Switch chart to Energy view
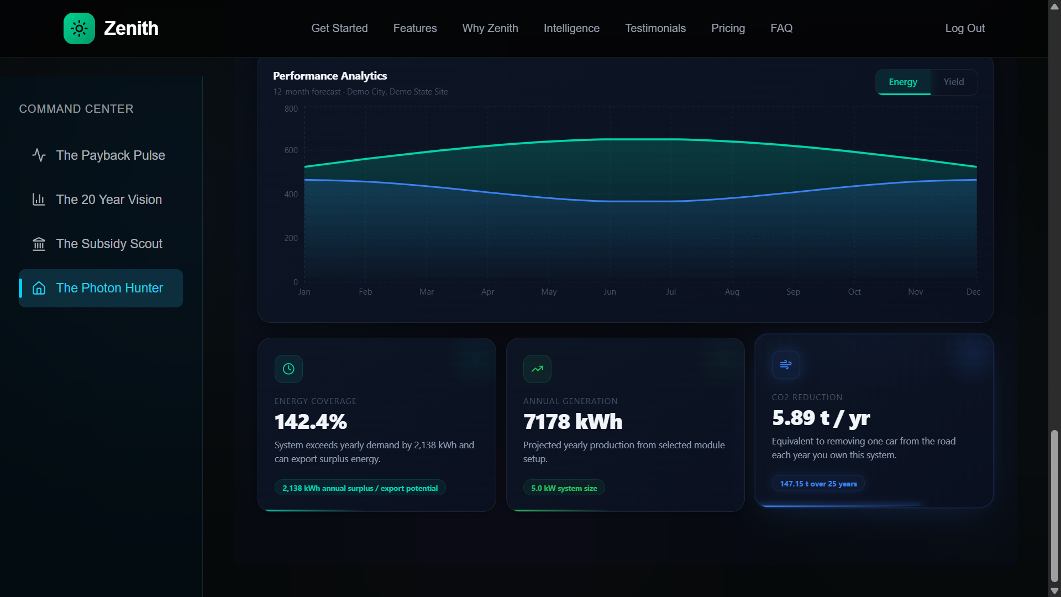The height and width of the screenshot is (597, 1061). point(903,82)
